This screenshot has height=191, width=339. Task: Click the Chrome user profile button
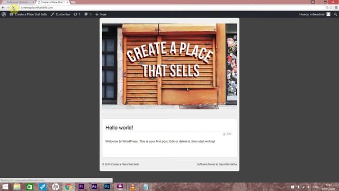[313, 2]
